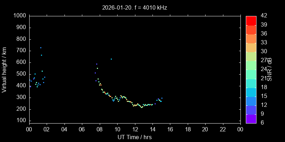Click the highest data point above 700 km
Image resolution: width=285 pixels, height=142 pixels.
(41, 48)
